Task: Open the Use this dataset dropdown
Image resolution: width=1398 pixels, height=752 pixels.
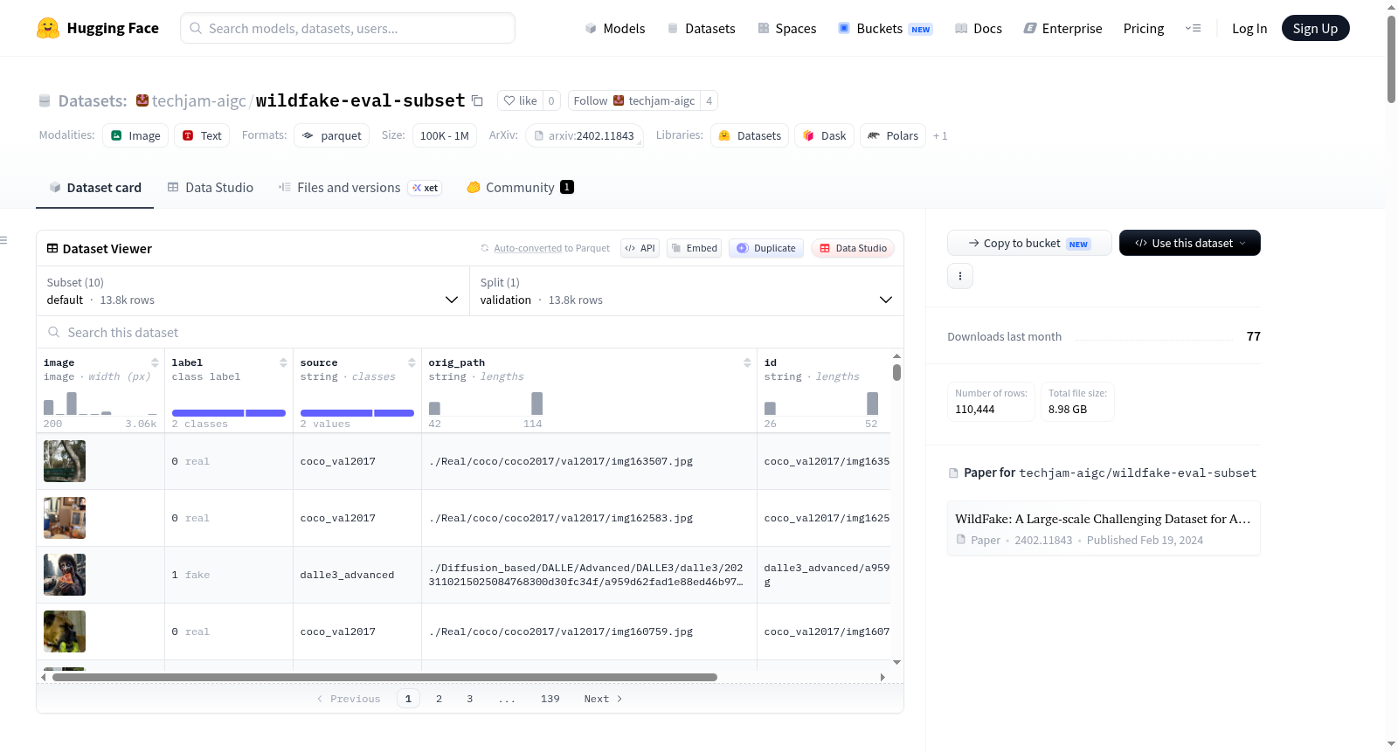Action: tap(1190, 243)
